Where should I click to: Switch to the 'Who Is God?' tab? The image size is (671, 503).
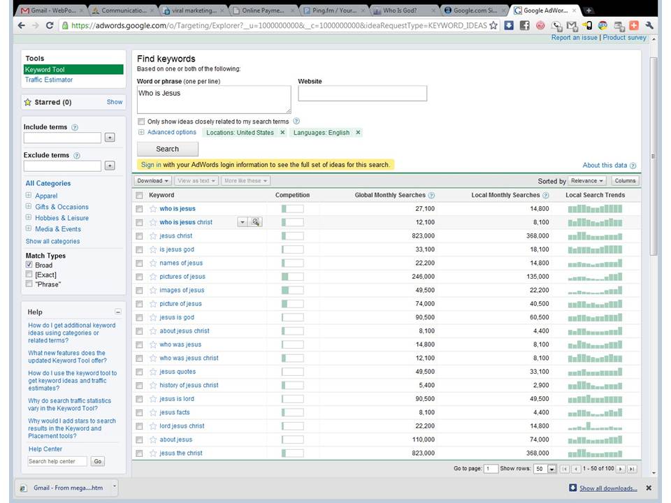tap(404, 10)
